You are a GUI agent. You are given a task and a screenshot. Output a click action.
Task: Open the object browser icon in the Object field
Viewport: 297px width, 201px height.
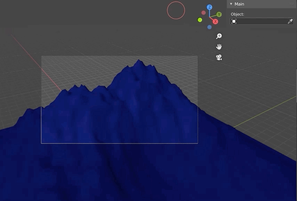(234, 21)
